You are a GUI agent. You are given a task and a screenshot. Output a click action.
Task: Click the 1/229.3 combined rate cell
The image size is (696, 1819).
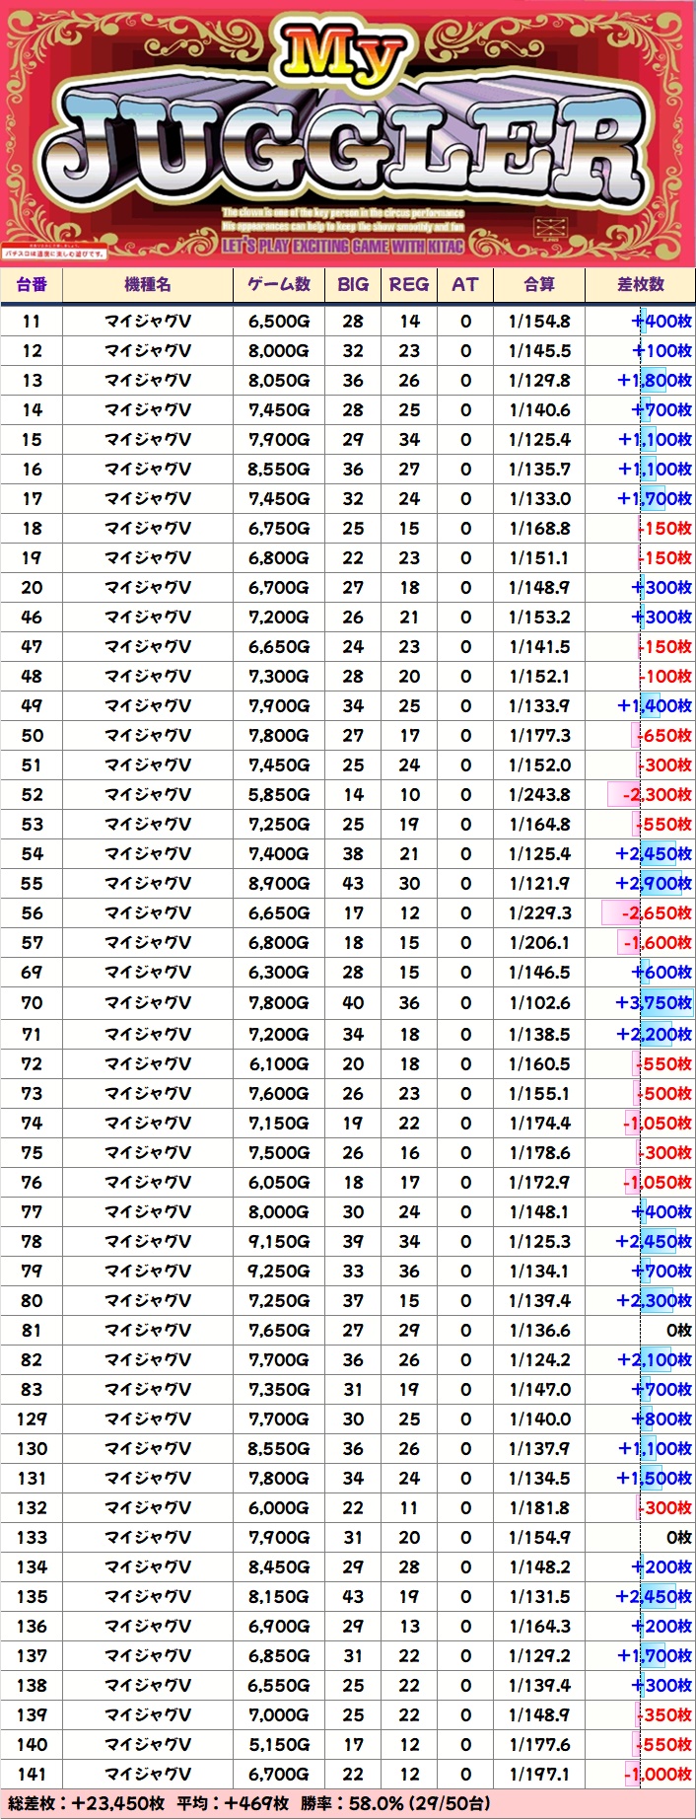coord(539,913)
